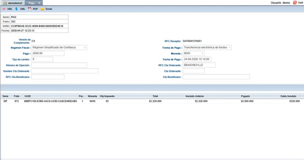Image resolution: width=304 pixels, height=160 pixels.
Task: Click the Cta Beneficiario input field
Action: pos(216,77)
